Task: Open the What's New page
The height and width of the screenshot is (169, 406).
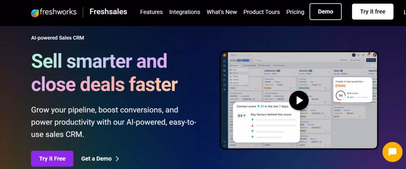Action: [x=222, y=12]
